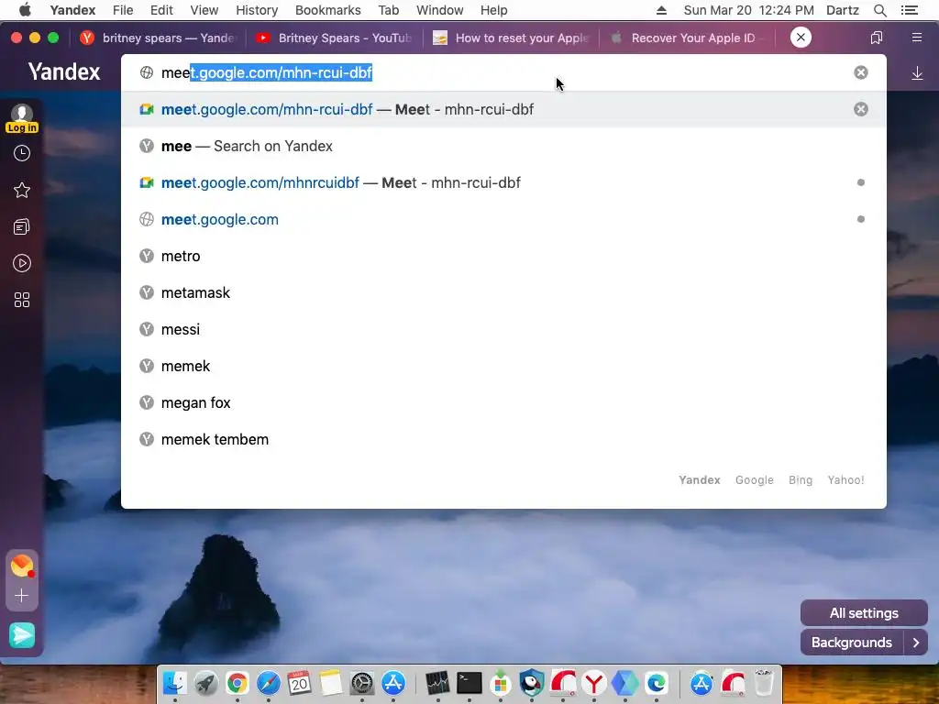Open the downloads arrow icon

click(x=917, y=73)
